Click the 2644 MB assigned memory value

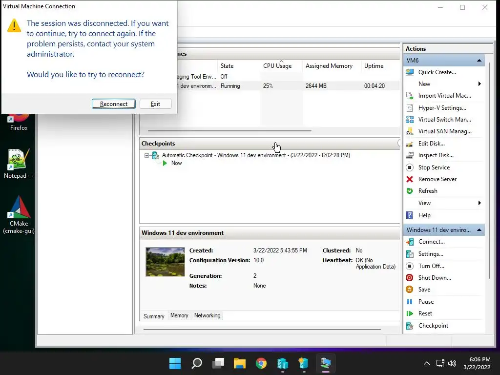pos(316,86)
